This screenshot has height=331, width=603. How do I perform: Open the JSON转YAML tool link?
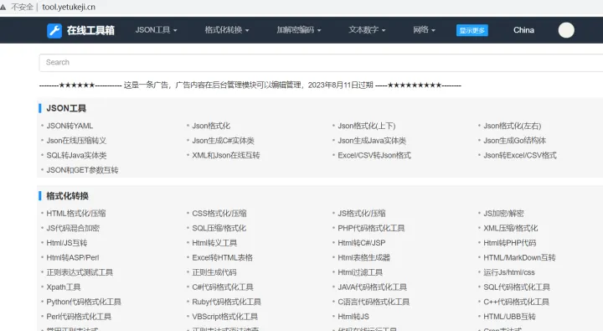[70, 126]
